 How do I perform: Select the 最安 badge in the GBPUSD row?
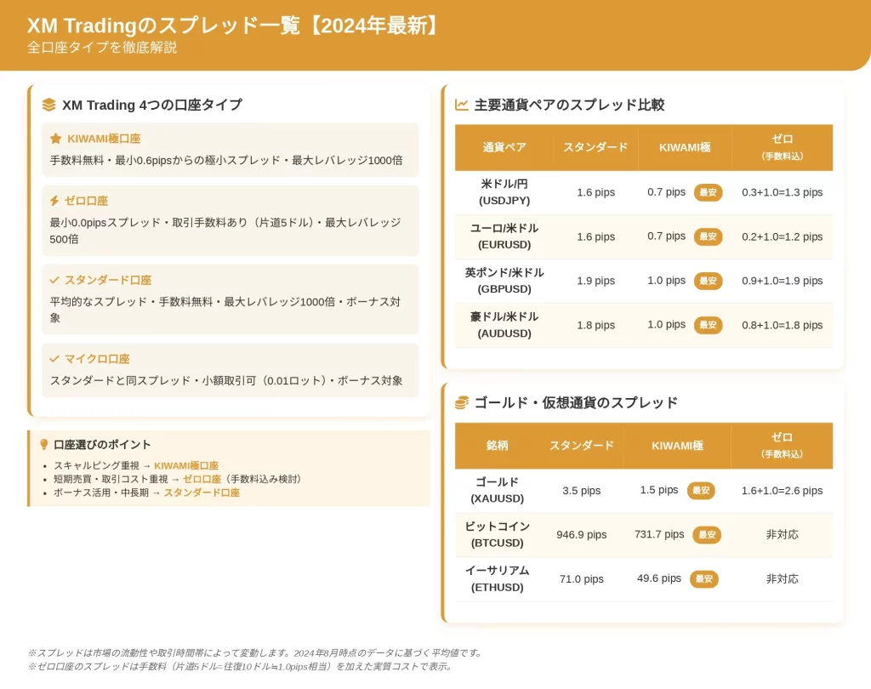(x=708, y=281)
